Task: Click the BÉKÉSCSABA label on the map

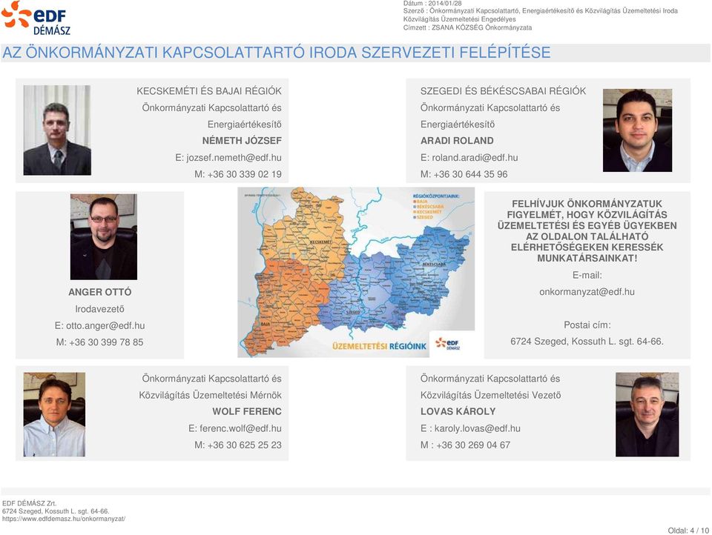Action: [434, 264]
